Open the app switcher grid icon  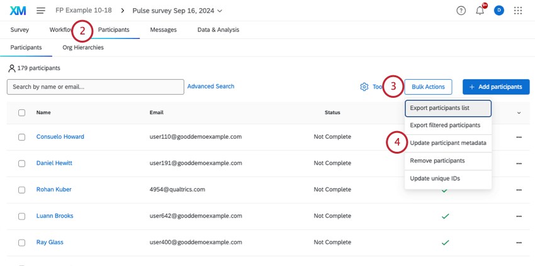click(x=518, y=11)
